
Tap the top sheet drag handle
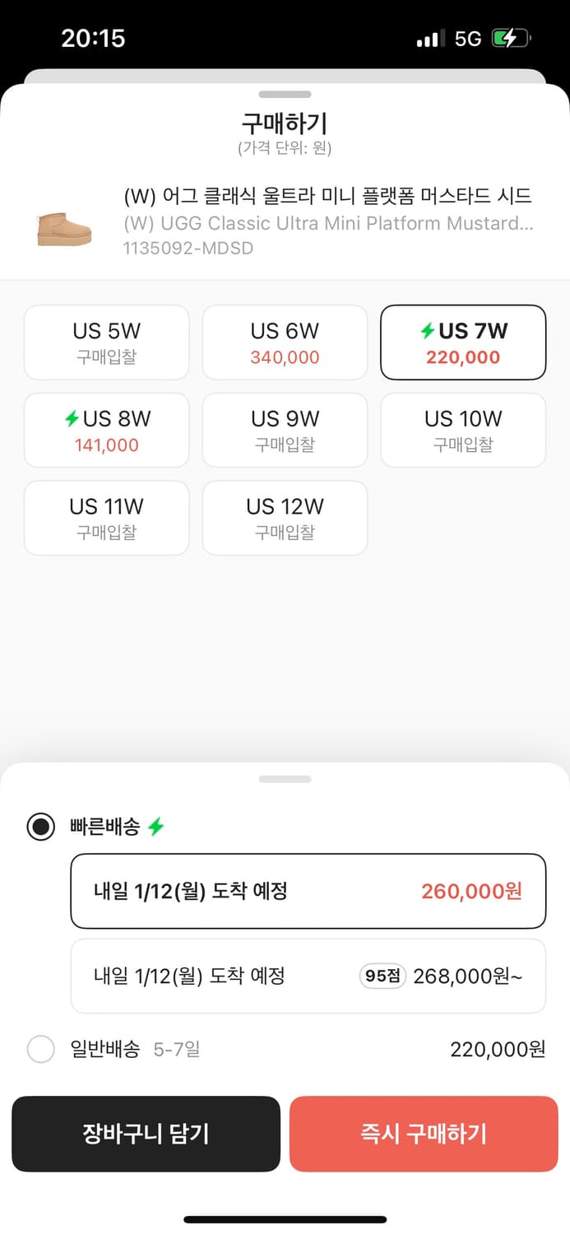coord(285,93)
